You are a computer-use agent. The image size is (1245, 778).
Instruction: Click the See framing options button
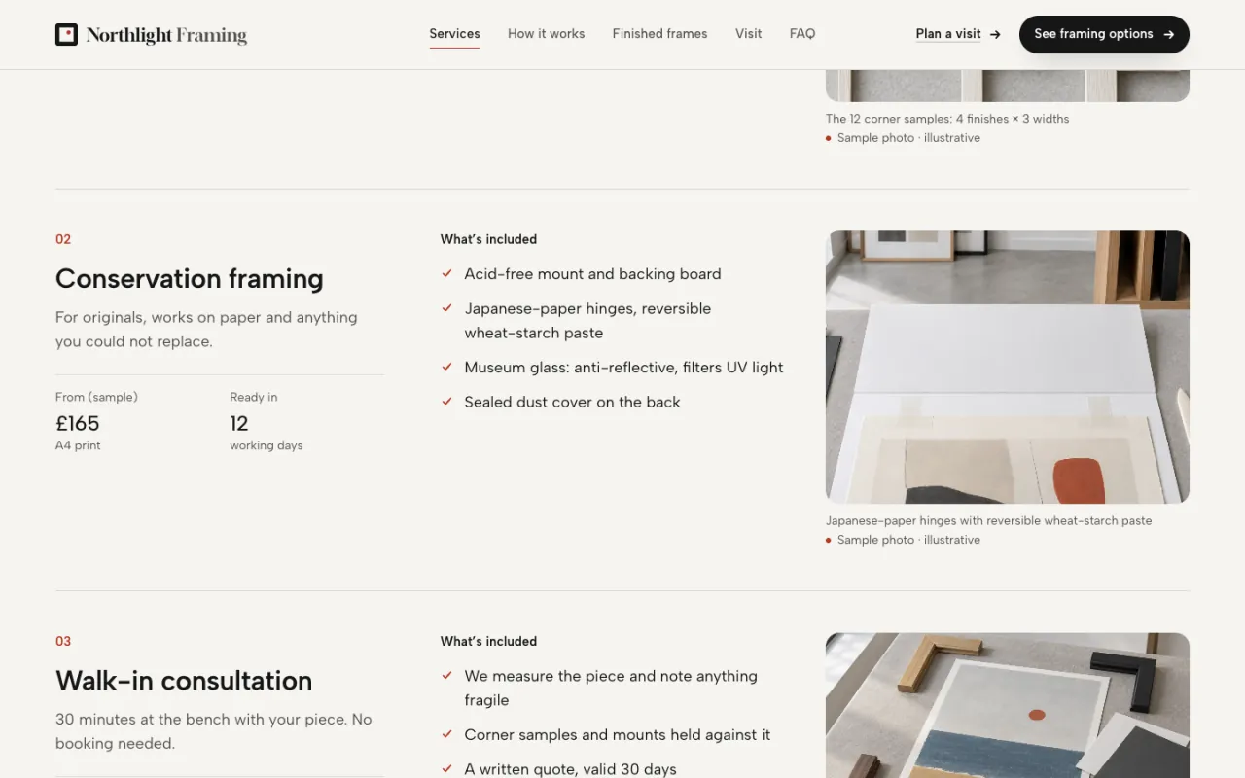(x=1104, y=34)
